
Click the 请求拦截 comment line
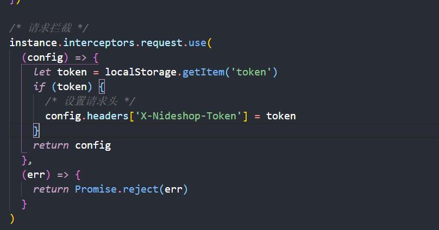pyautogui.click(x=49, y=28)
